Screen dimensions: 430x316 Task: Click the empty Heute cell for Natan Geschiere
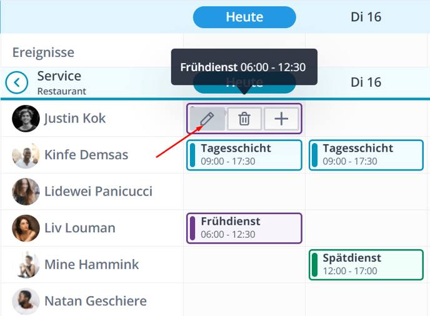(244, 301)
